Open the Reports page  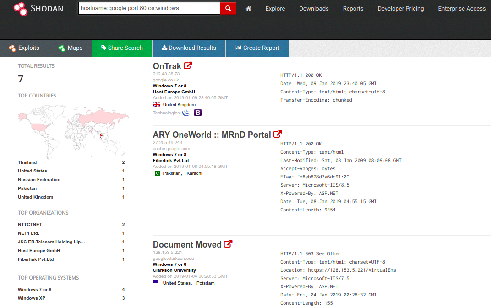pos(353,8)
